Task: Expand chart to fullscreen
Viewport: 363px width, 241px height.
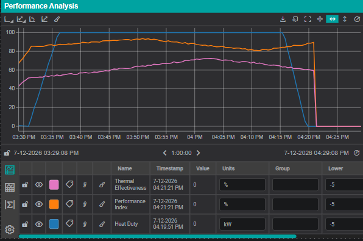Action: click(x=308, y=20)
